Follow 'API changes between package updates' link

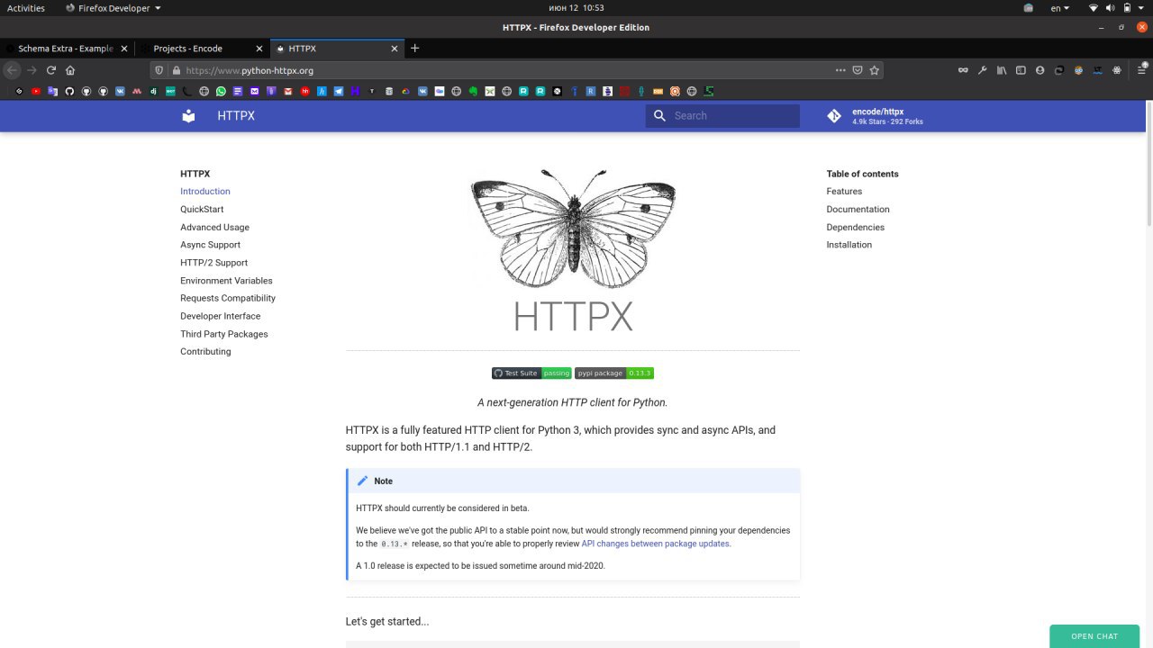tap(655, 544)
